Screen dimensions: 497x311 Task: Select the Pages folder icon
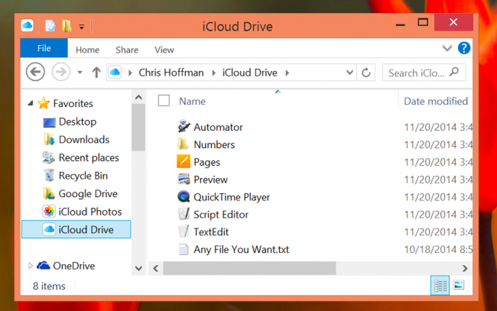(x=183, y=161)
